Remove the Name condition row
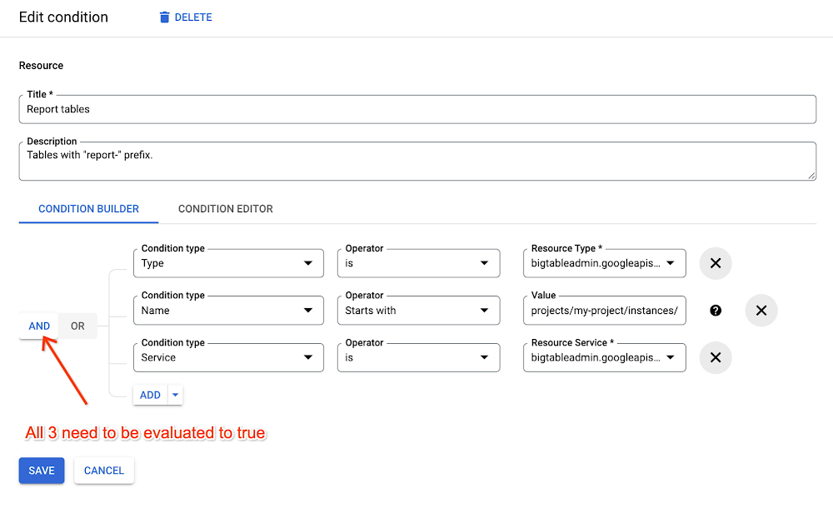 click(x=761, y=311)
